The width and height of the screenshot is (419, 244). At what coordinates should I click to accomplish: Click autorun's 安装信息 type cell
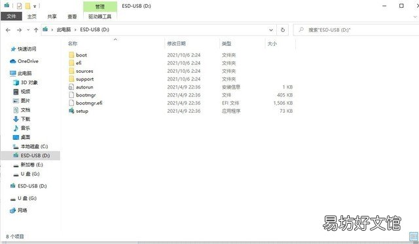click(231, 87)
